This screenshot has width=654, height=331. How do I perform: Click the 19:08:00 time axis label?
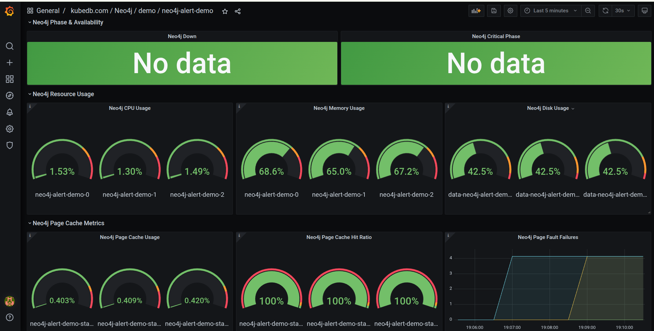tap(550, 328)
